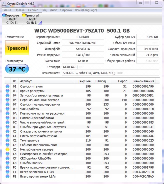Select the Хорошее C: D: E: disk tab
The image size is (164, 184).
point(12,19)
